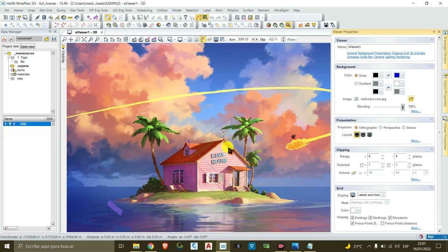
Task: Open the Solid black color dropdown arrow
Action: pyautogui.click(x=381, y=75)
